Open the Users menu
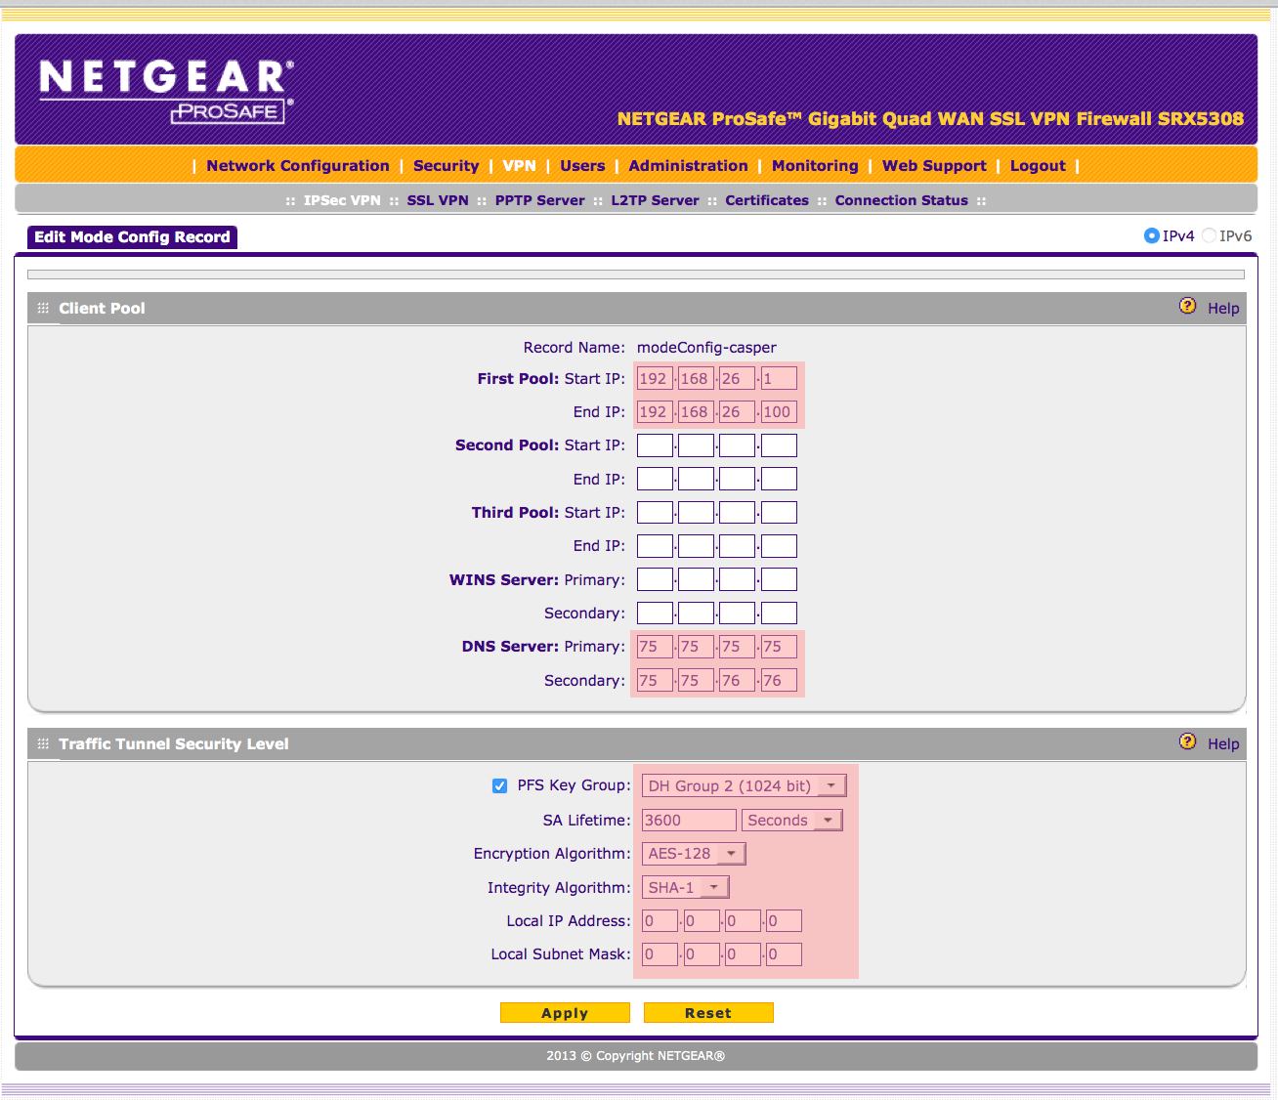 pos(582,166)
